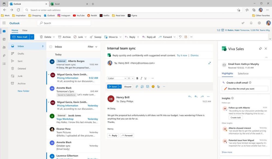This screenshot has width=272, height=159.
Task: Open the font size 11 dropdown
Action: click(131, 78)
